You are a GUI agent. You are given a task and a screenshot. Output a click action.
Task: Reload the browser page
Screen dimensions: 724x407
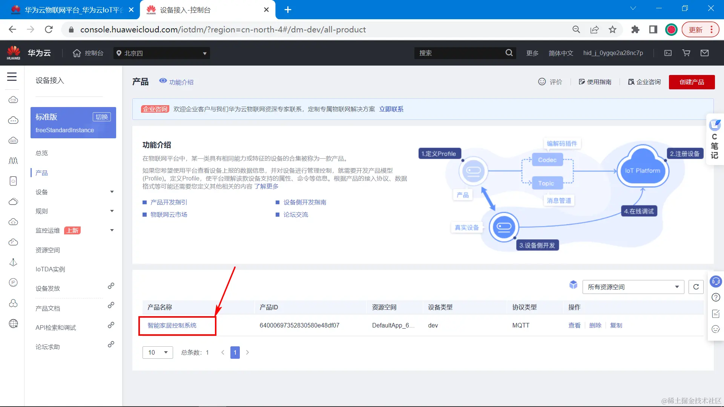49,29
